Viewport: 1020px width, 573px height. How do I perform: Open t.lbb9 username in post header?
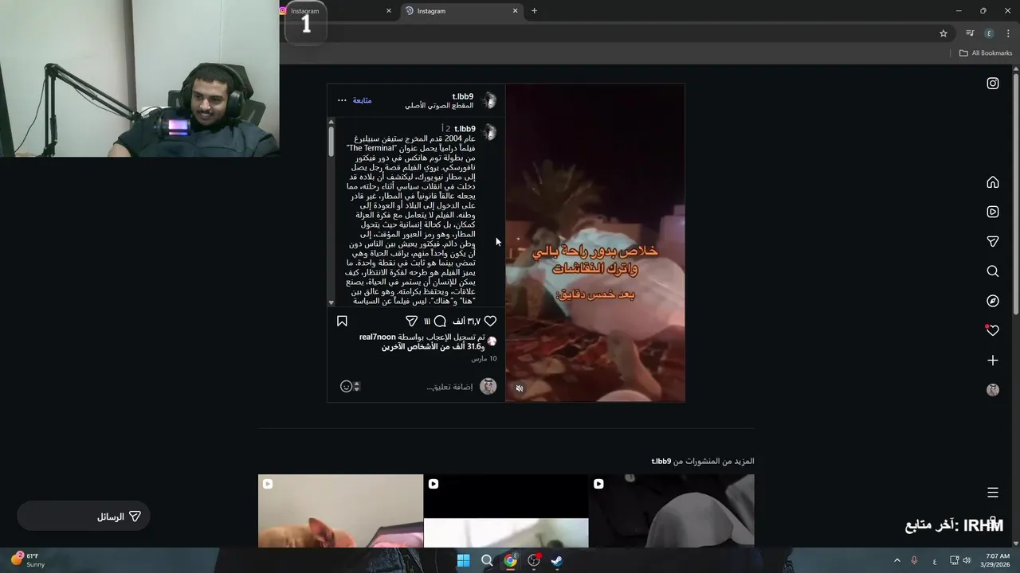pyautogui.click(x=462, y=96)
